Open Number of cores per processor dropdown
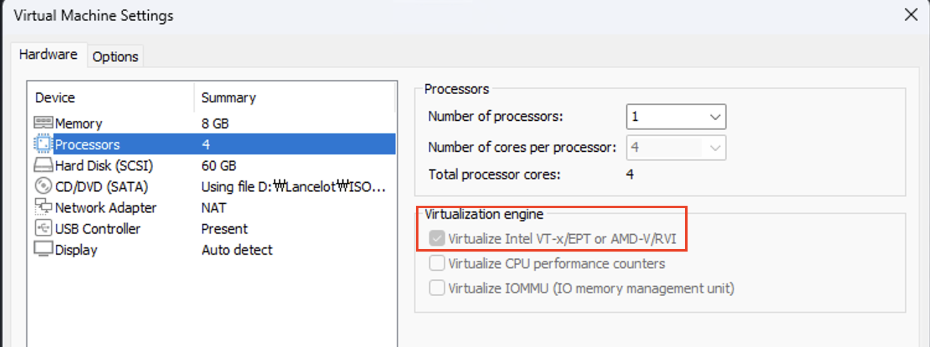 (x=676, y=147)
